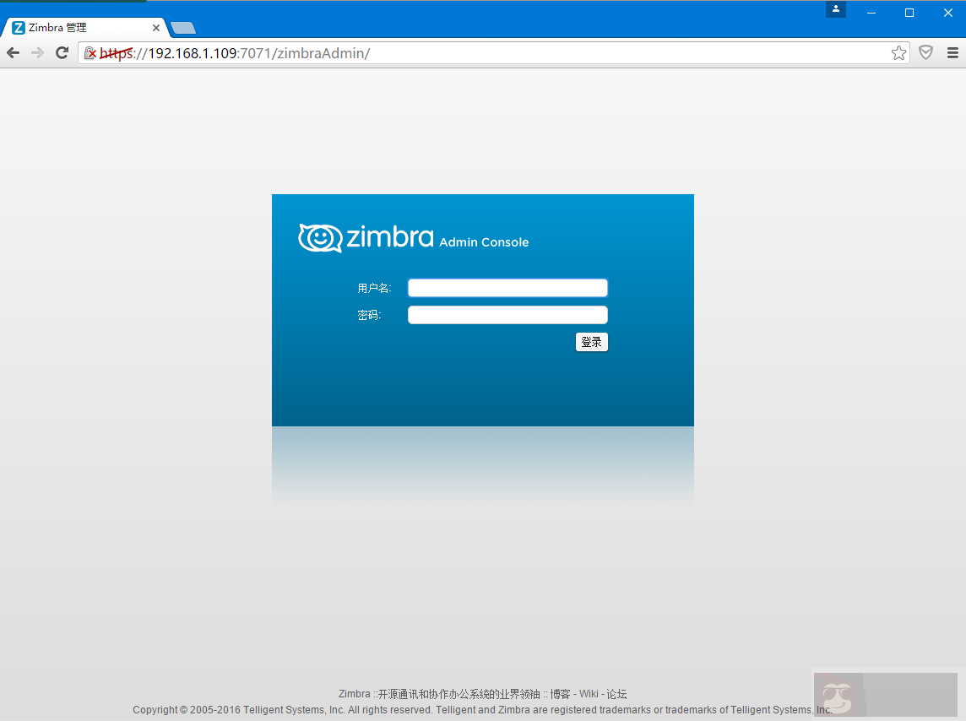The image size is (966, 721).
Task: Reload the Zimbra admin page
Action: point(62,52)
